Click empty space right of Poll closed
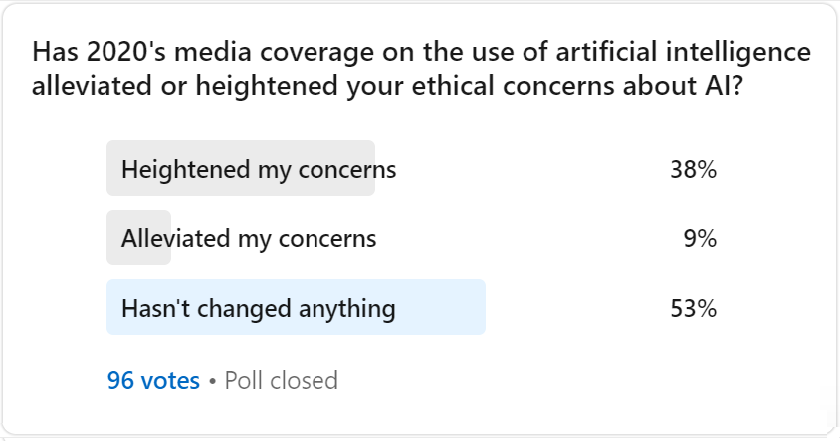Screen dimensions: 840x441 547,380
